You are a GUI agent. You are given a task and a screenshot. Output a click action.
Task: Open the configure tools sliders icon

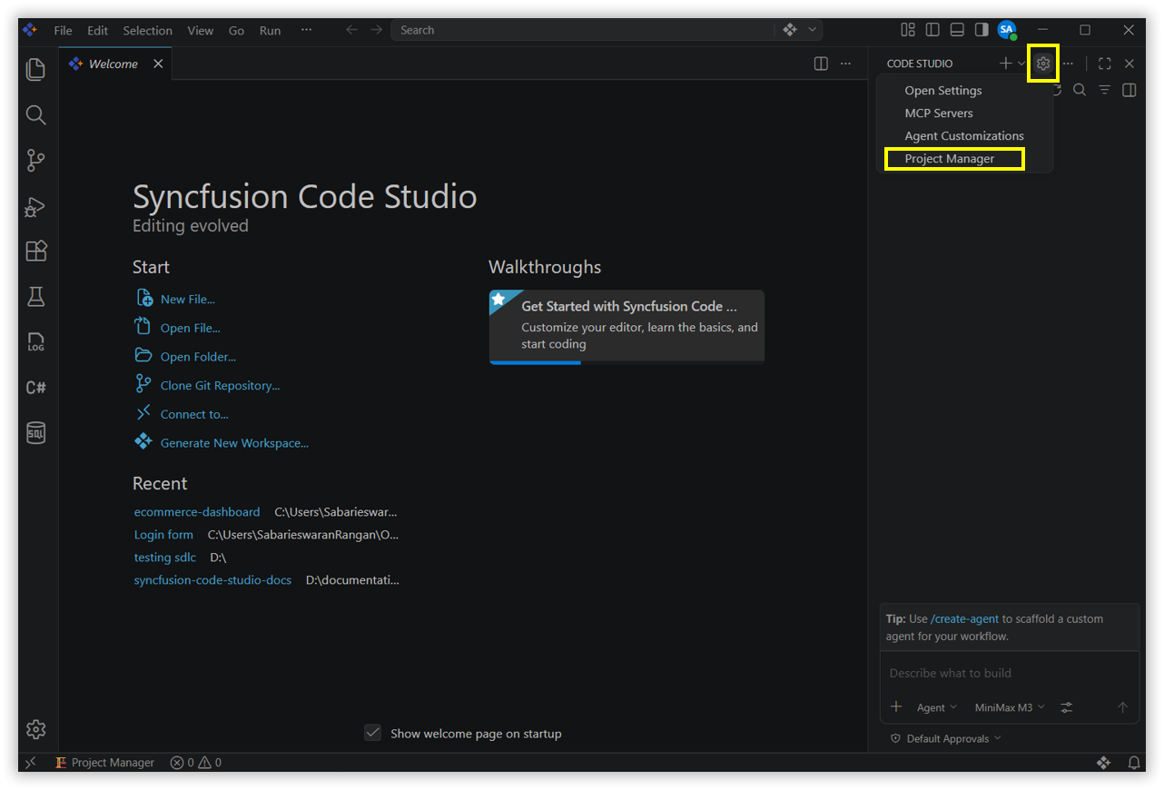(1067, 707)
